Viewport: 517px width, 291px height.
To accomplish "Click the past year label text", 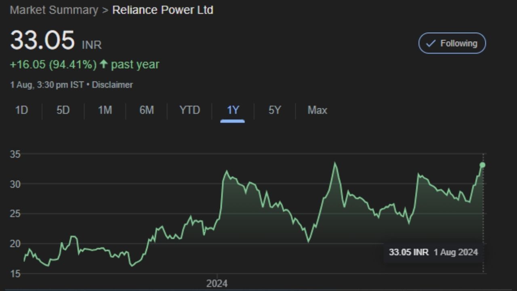I will coord(135,65).
